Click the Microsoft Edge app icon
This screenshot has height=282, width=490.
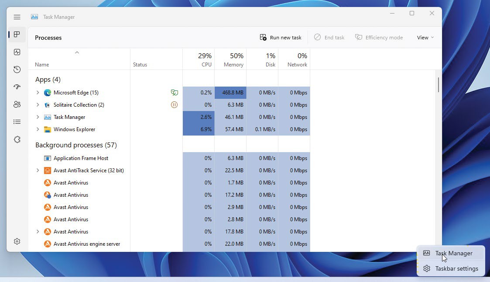pos(48,93)
